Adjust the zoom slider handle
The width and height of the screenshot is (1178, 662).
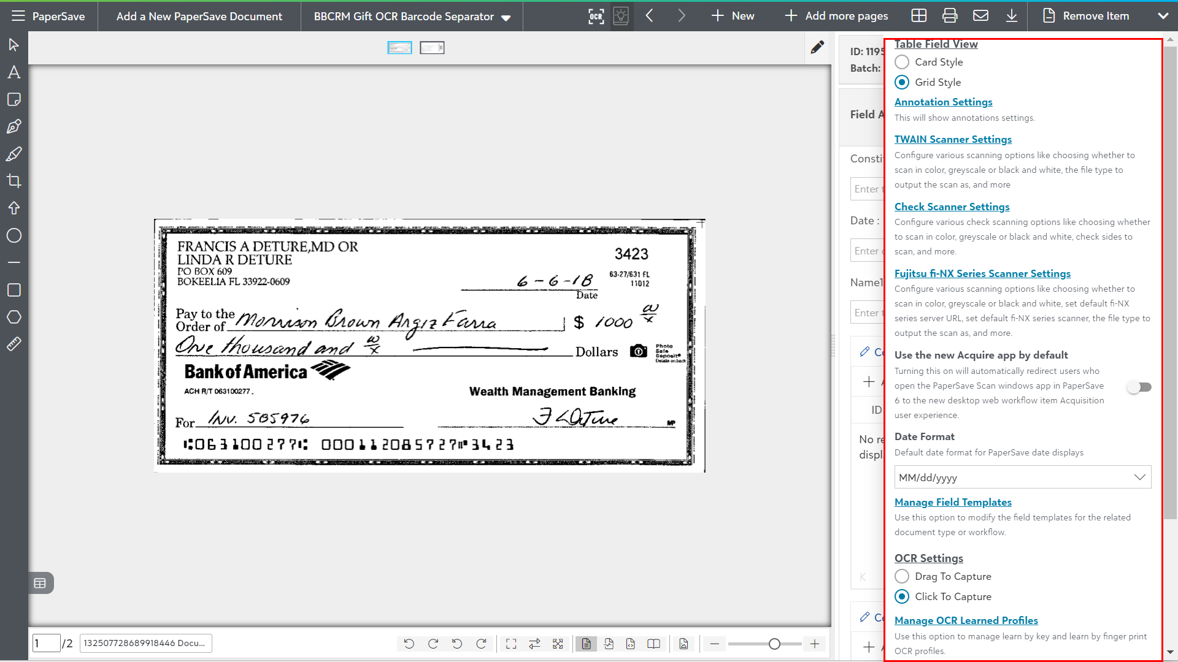coord(774,644)
